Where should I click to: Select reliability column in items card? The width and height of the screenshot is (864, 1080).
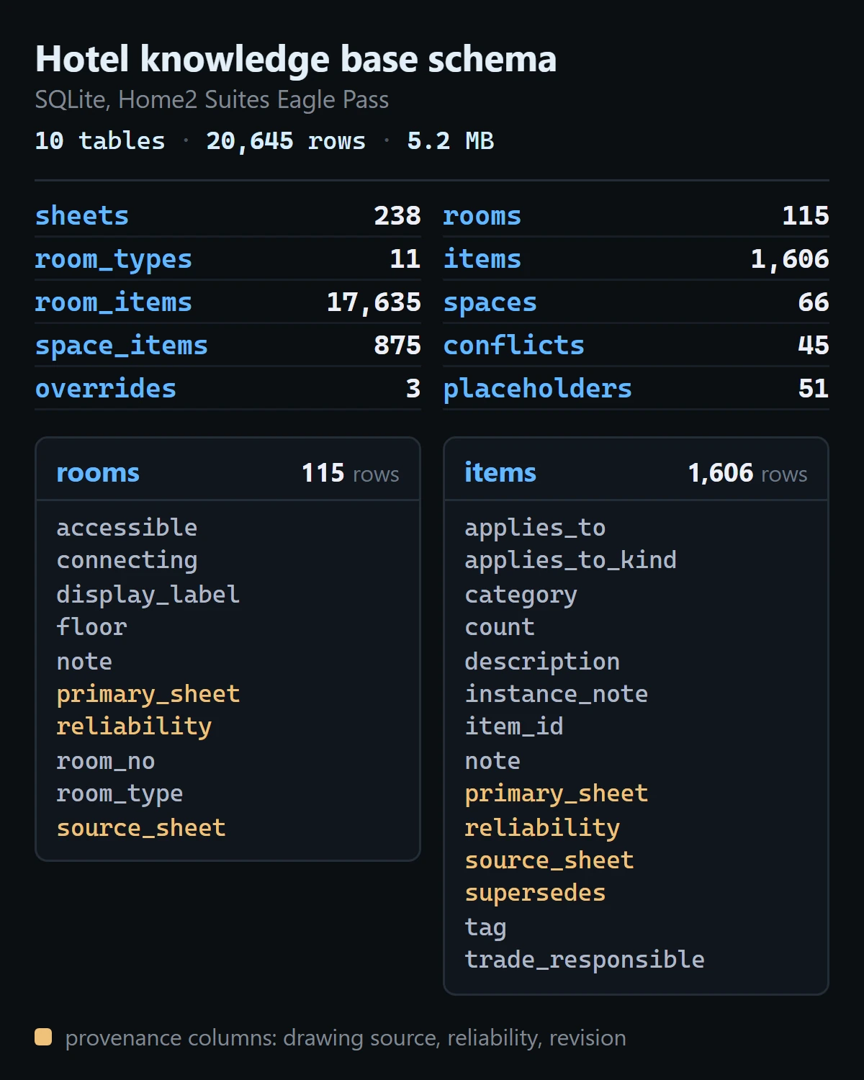pos(542,829)
